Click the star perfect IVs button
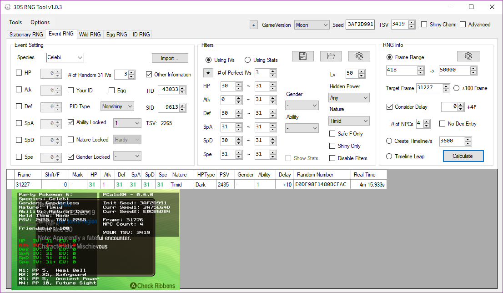 [208, 73]
